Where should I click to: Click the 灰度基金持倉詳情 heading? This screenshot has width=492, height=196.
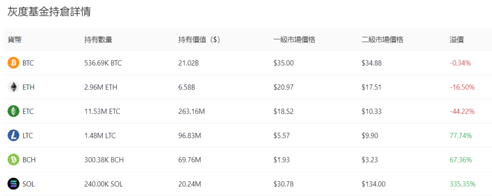pyautogui.click(x=49, y=12)
